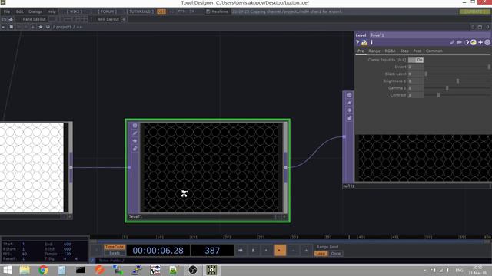Toggle viewer active flag on level1 node
Image resolution: width=492 pixels, height=276 pixels.
point(135,126)
